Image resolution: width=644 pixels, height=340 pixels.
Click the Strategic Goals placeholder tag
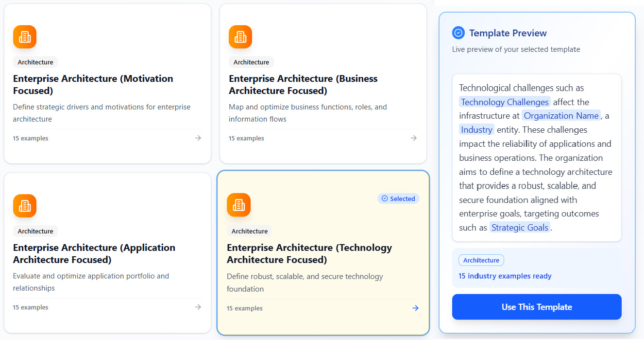(520, 228)
